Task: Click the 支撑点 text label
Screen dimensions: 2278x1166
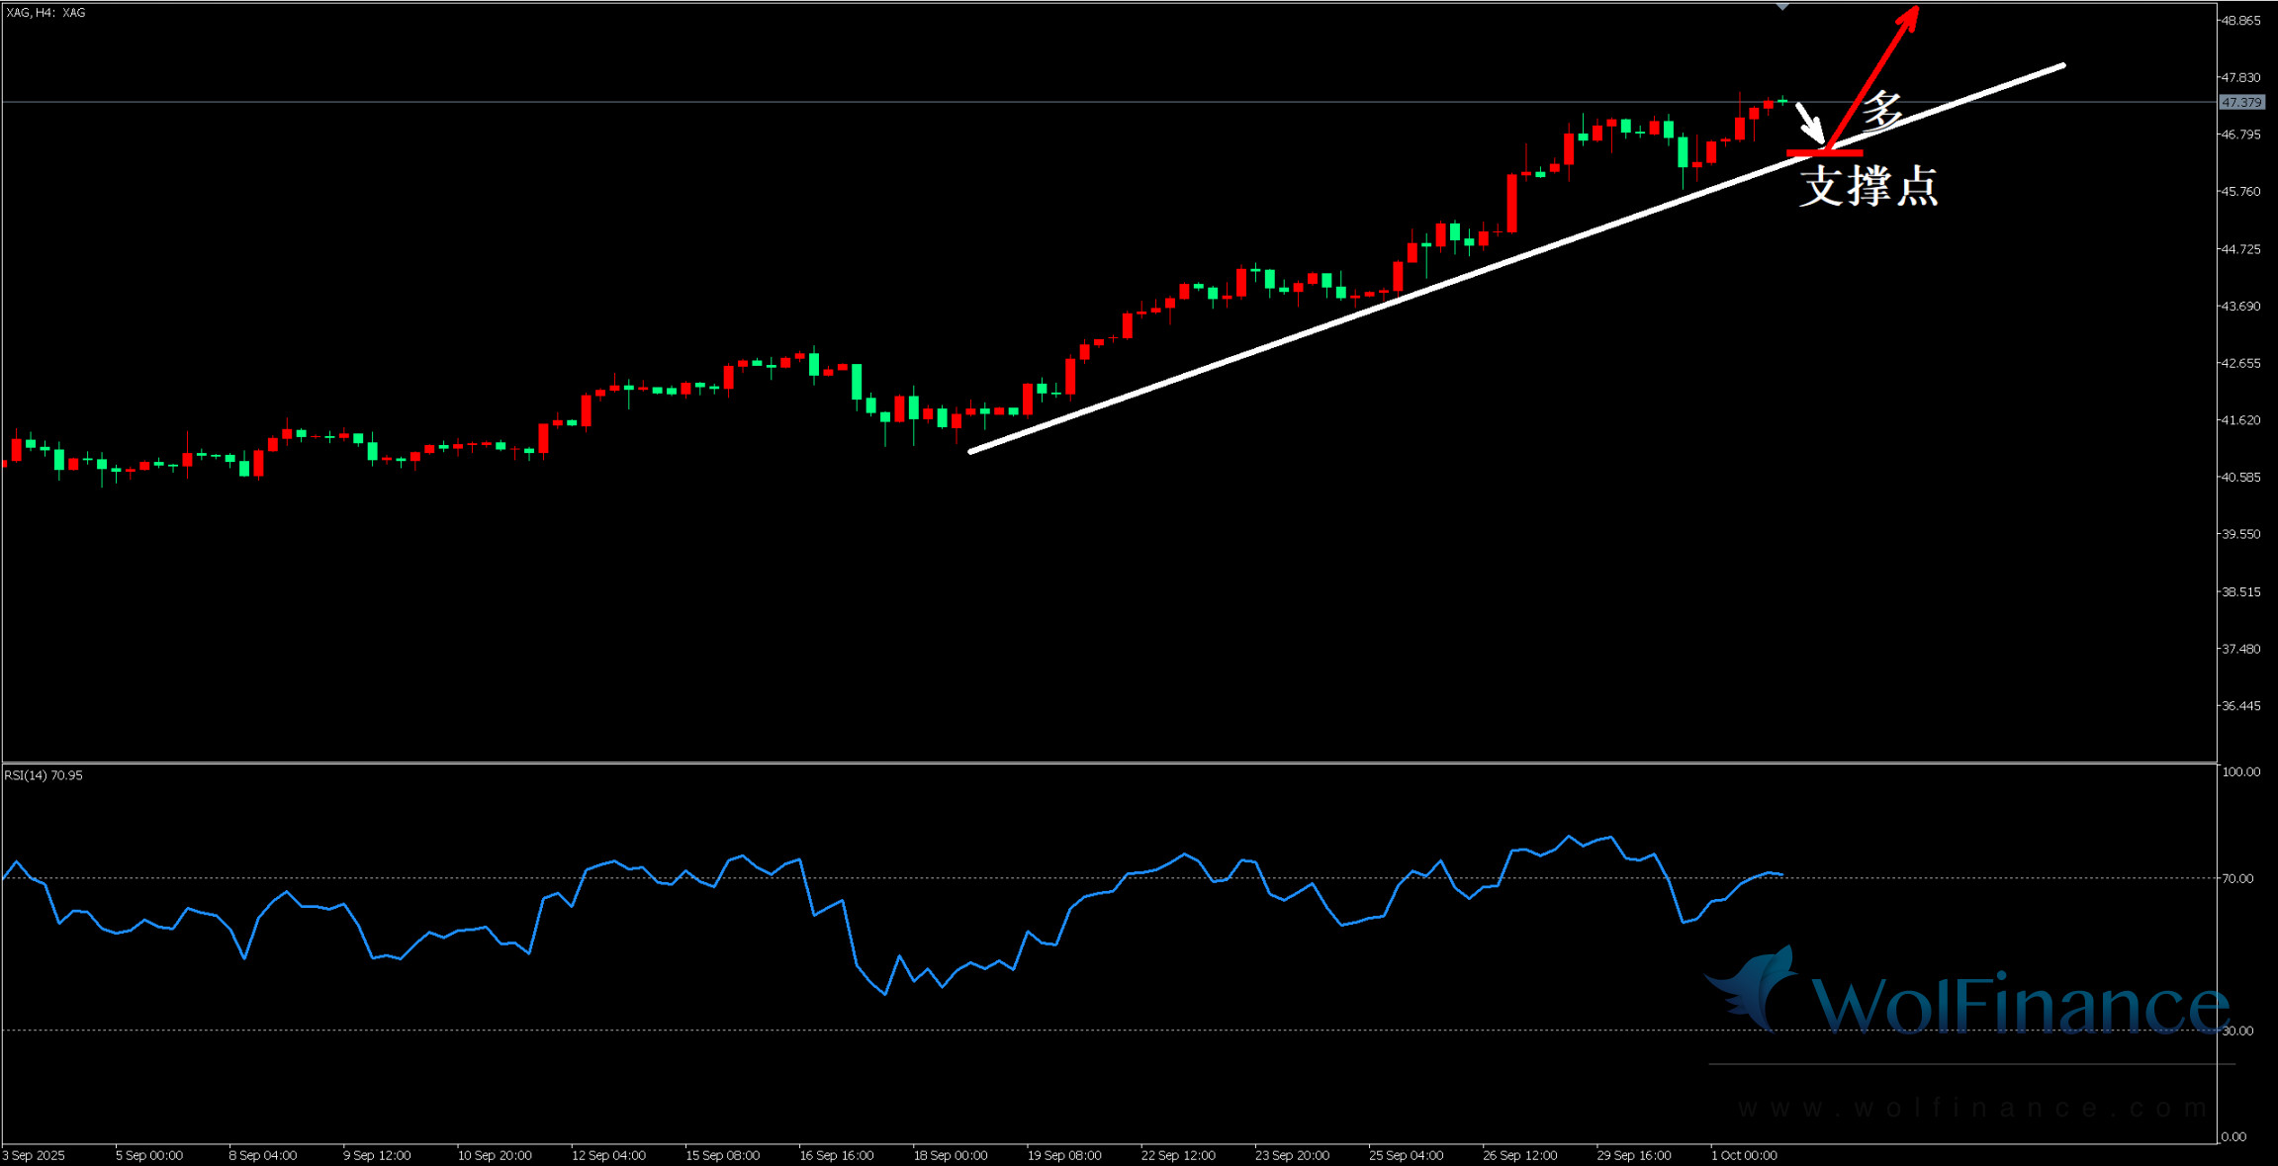Action: point(1868,186)
